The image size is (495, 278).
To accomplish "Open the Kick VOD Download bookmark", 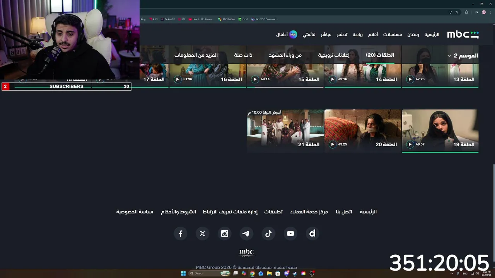I will (x=265, y=19).
